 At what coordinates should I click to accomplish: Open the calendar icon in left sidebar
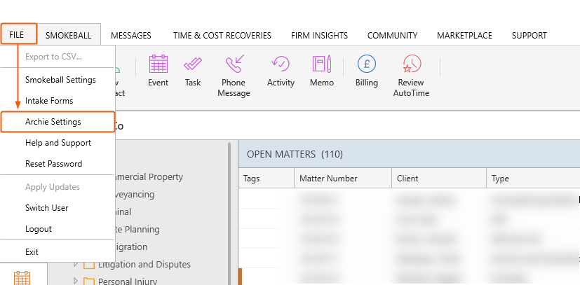point(22,277)
